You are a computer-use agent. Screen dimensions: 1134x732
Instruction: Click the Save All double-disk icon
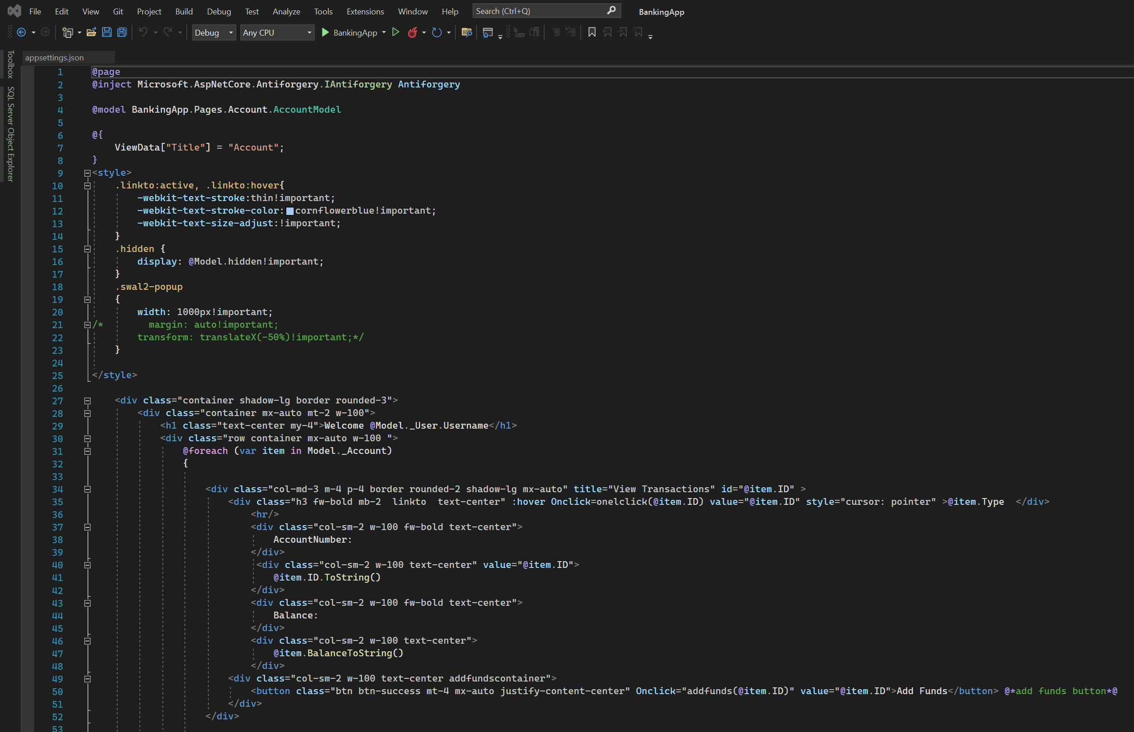click(122, 32)
